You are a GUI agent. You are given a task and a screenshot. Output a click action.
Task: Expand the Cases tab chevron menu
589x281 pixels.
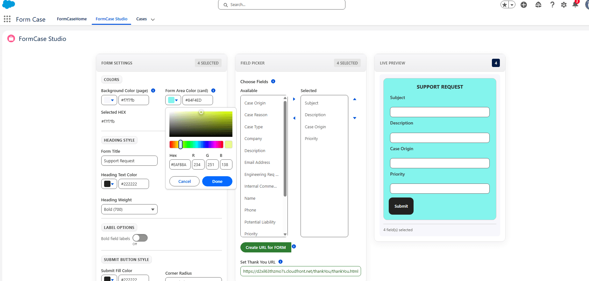pyautogui.click(x=153, y=19)
